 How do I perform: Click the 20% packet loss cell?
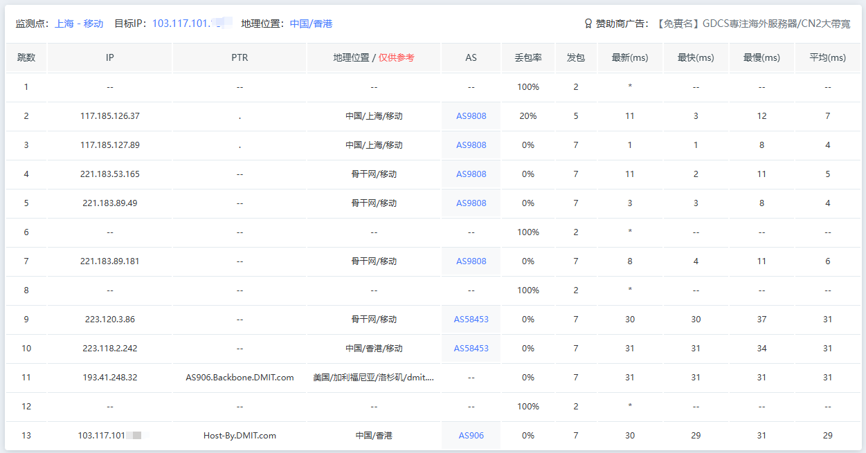(x=528, y=116)
